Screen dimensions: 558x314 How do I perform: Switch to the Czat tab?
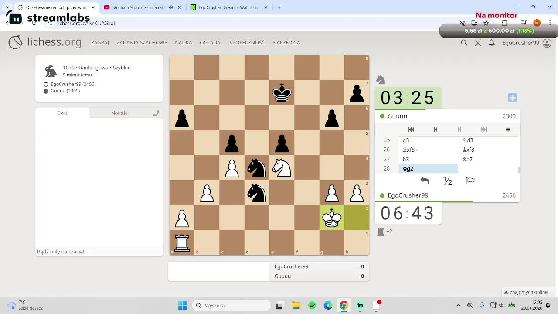(62, 113)
